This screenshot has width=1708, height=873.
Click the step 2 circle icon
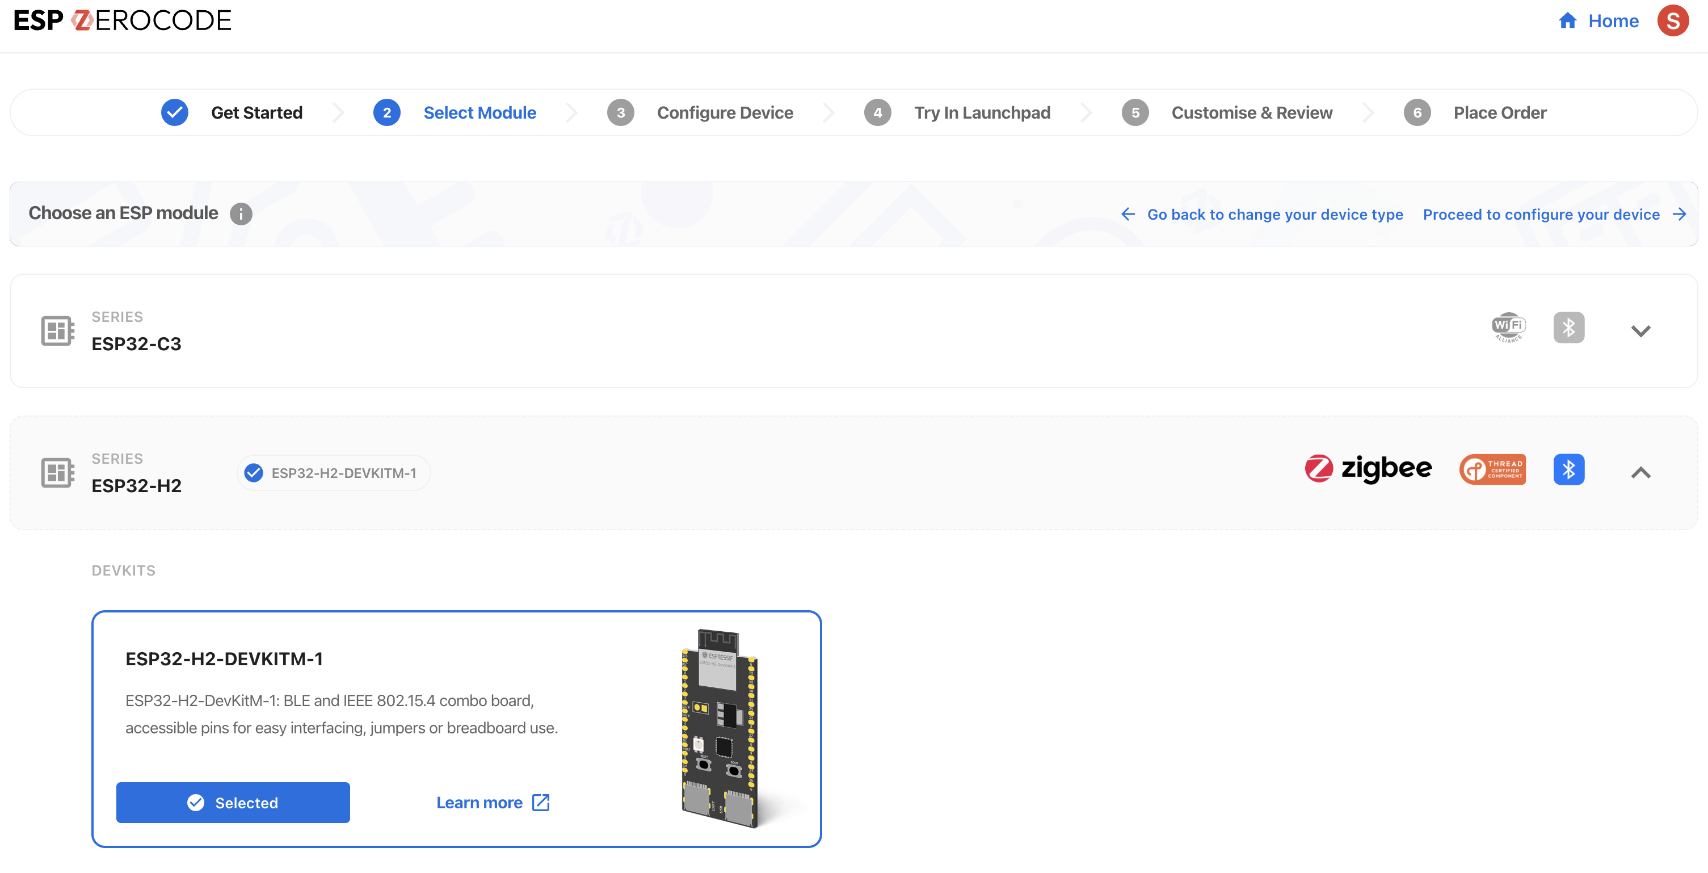coord(386,113)
